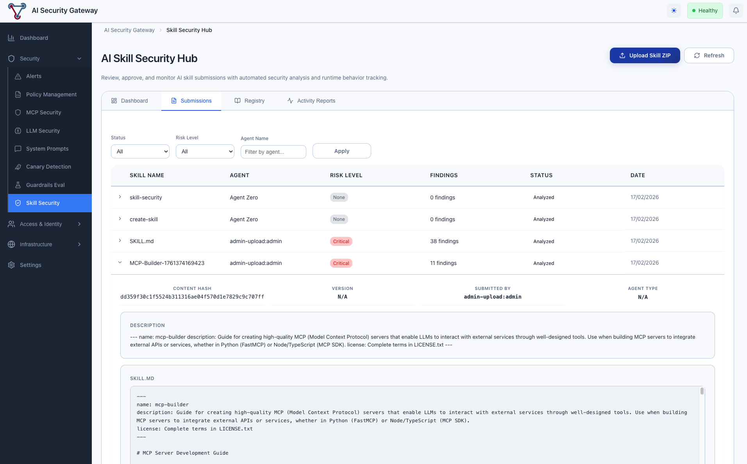
Task: Open the Status filter dropdown
Action: pyautogui.click(x=140, y=151)
